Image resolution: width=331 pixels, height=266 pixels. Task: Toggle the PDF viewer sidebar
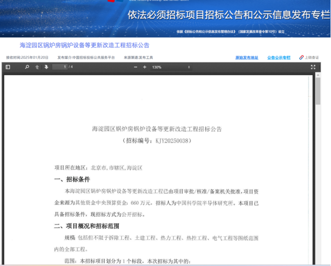point(8,67)
